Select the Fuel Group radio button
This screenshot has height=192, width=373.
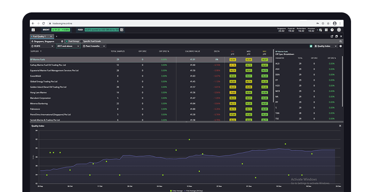(66, 41)
